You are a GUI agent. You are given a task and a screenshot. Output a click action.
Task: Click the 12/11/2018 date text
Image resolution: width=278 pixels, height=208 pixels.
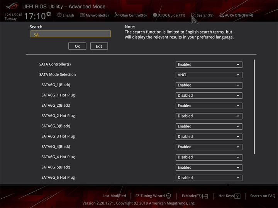coord(14,15)
